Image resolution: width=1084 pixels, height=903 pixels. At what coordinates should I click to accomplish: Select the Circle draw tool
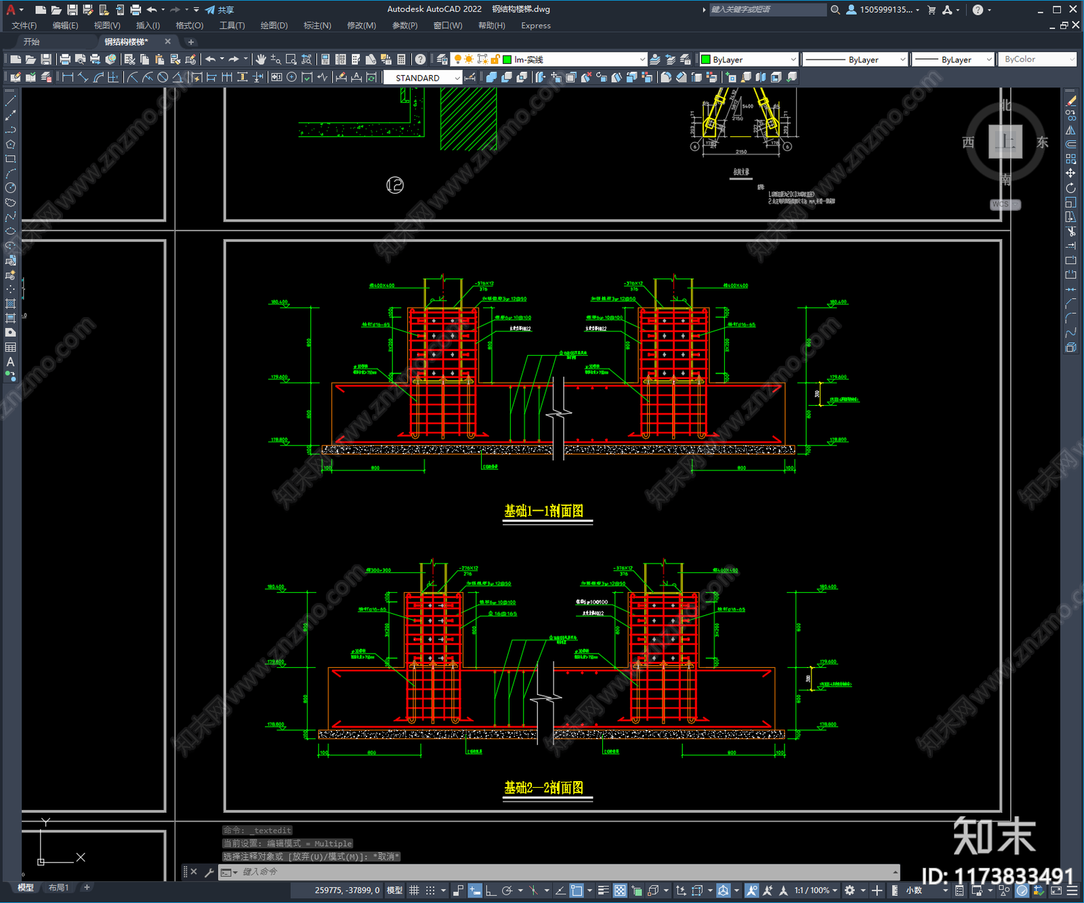click(10, 188)
